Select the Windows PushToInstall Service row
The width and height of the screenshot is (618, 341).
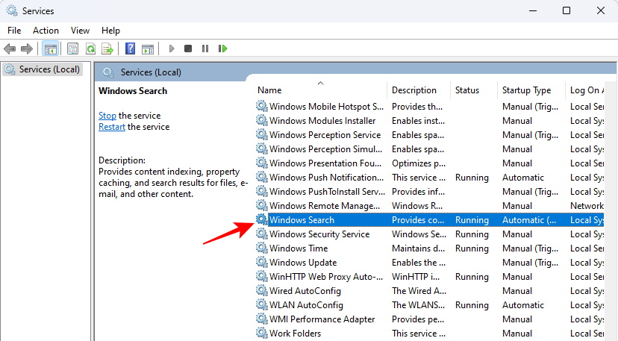click(430, 192)
